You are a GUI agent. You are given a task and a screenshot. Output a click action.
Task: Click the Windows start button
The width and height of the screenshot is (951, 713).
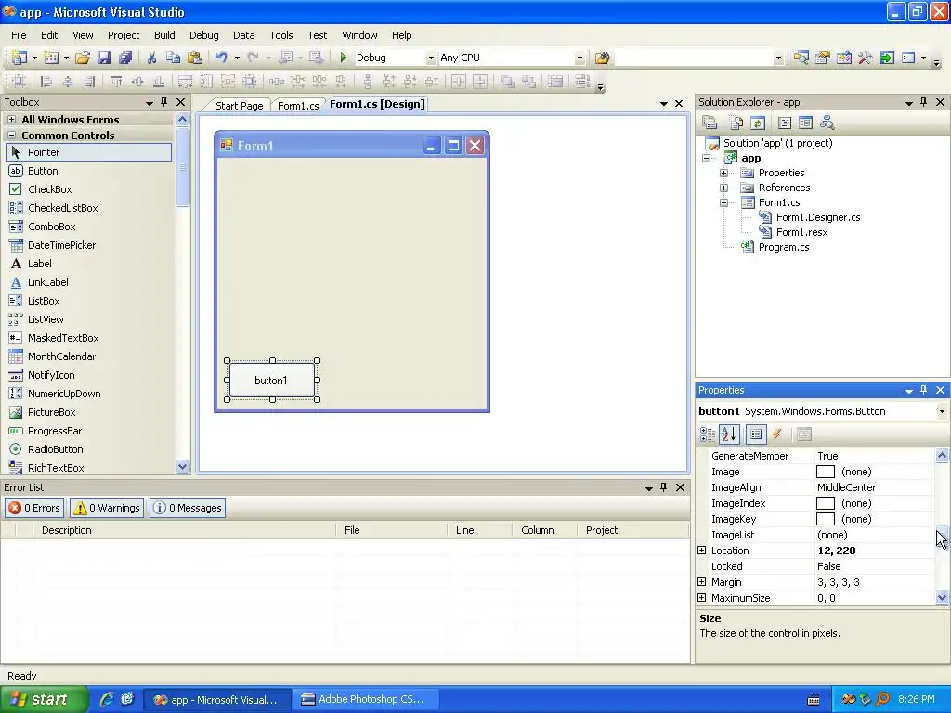click(x=44, y=699)
